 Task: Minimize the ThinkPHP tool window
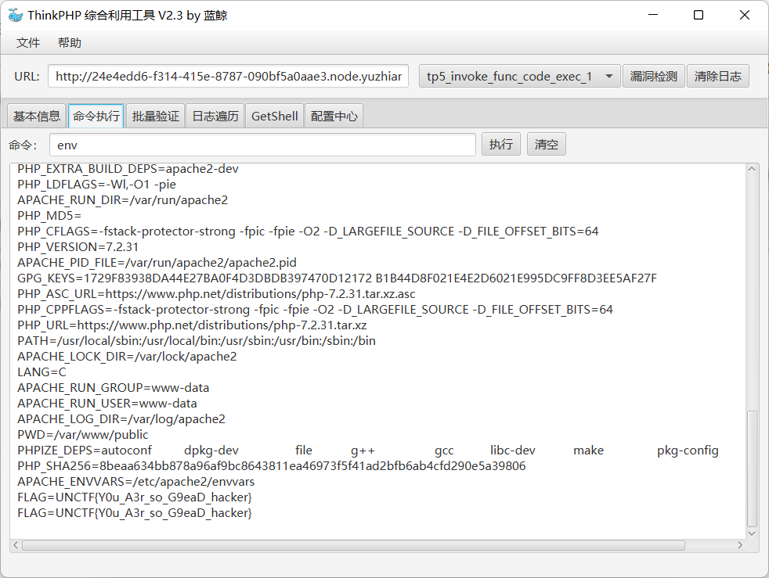coord(653,15)
